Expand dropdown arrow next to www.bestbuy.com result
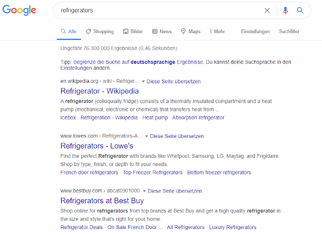 pos(144,191)
